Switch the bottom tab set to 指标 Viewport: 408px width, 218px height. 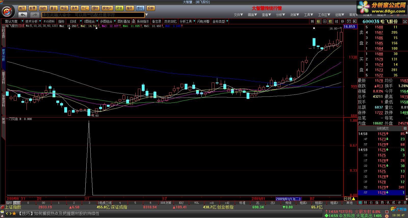click(9, 203)
